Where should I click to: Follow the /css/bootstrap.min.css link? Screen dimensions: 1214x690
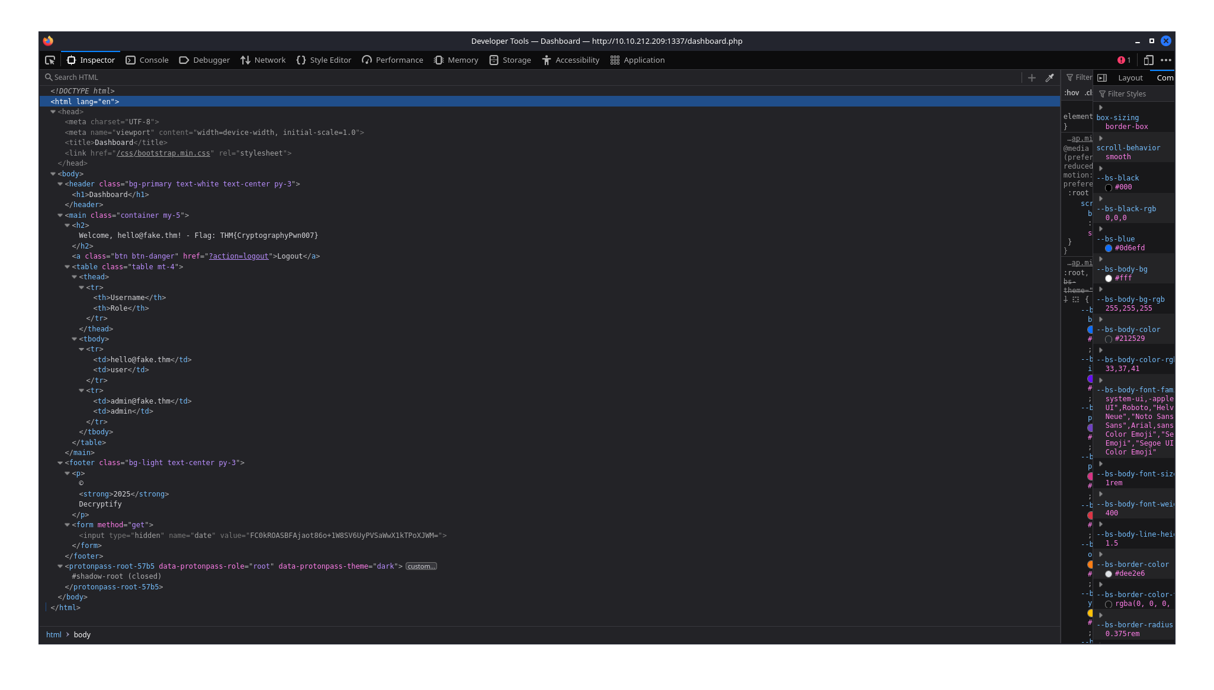coord(163,153)
